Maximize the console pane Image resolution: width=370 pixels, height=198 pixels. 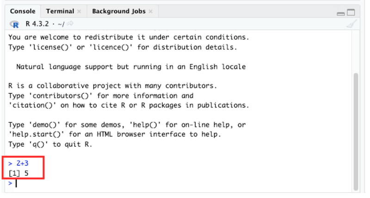click(x=351, y=12)
